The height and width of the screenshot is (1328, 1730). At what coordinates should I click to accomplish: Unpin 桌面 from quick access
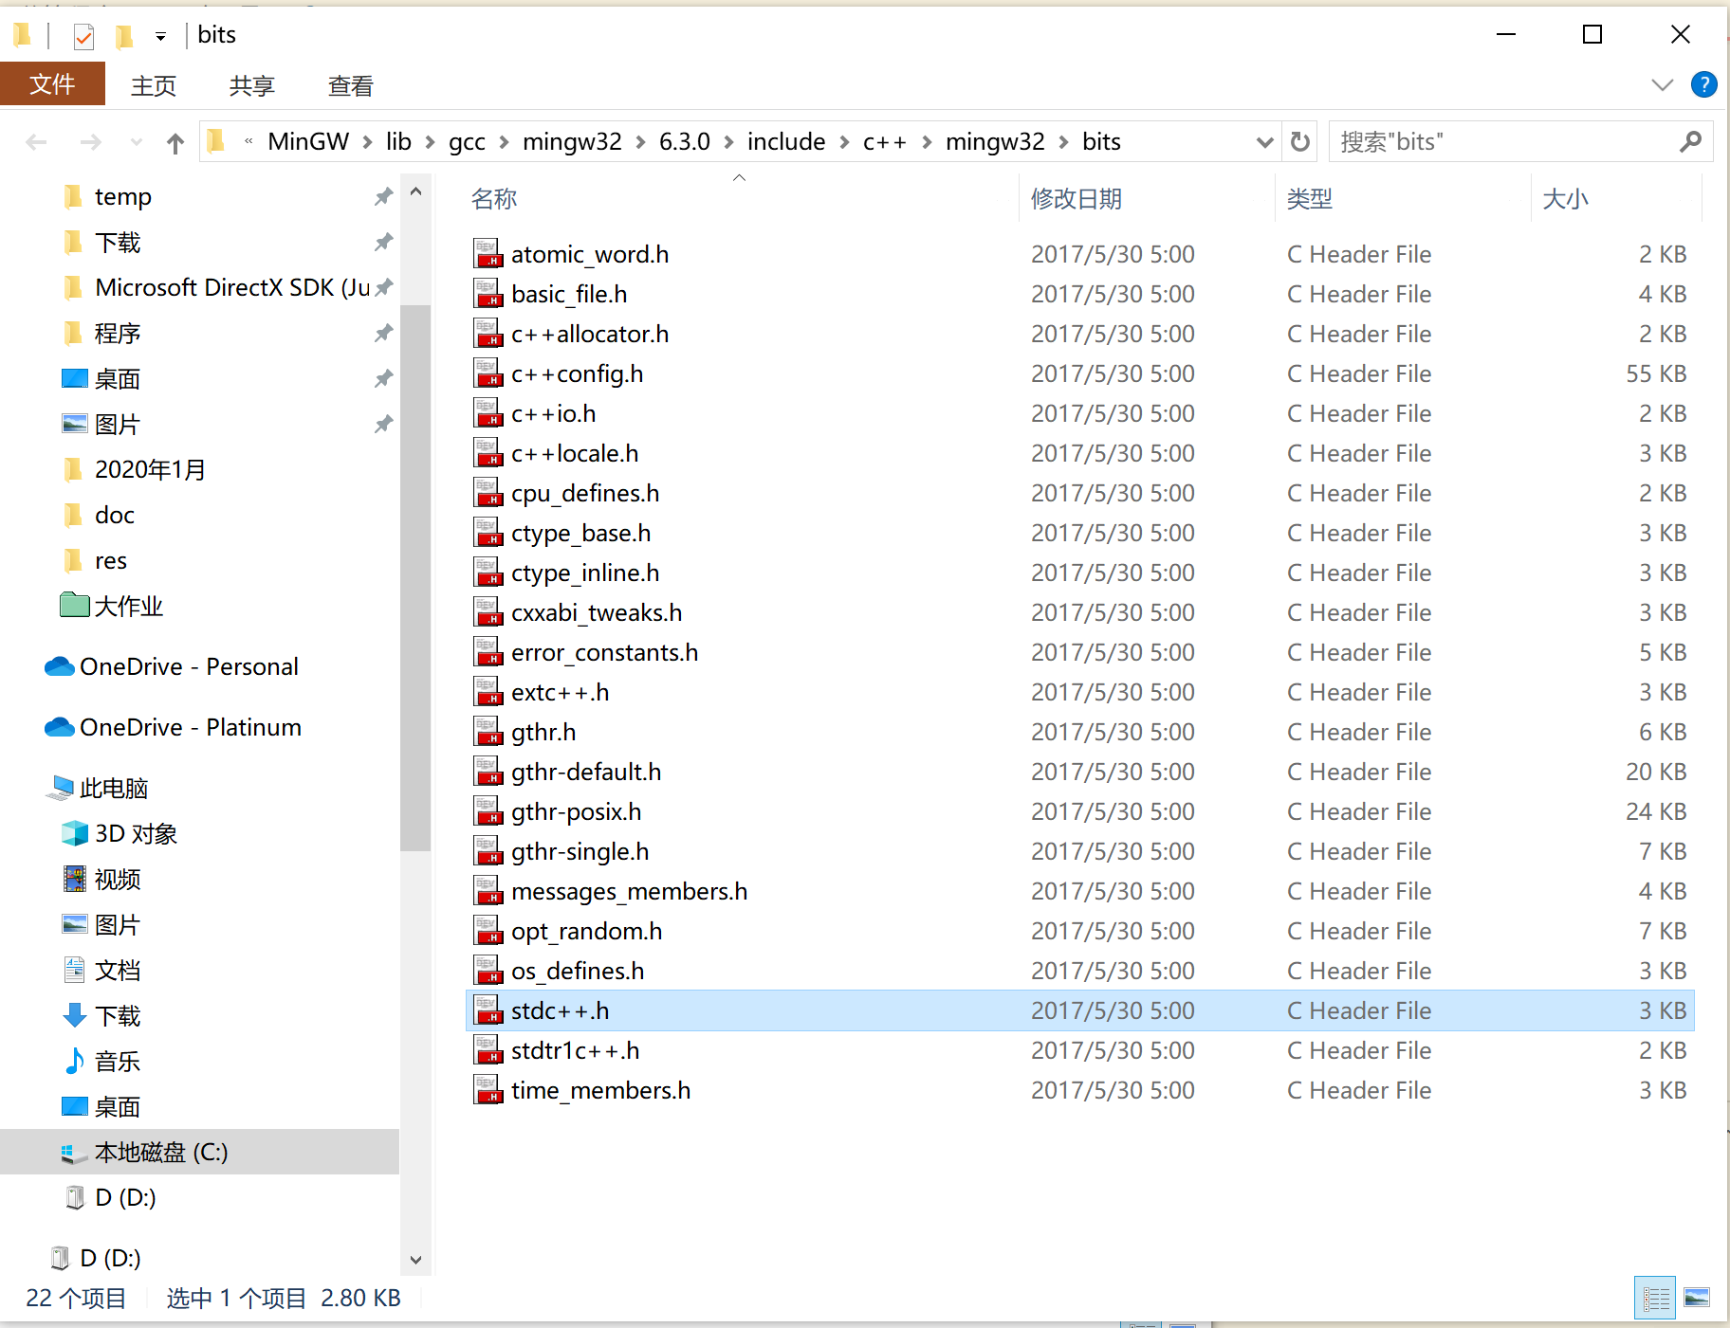pyautogui.click(x=383, y=378)
